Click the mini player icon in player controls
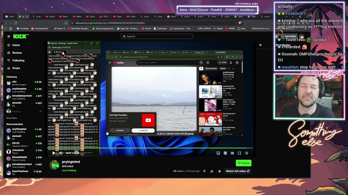This screenshot has height=195, width=348. [218, 153]
